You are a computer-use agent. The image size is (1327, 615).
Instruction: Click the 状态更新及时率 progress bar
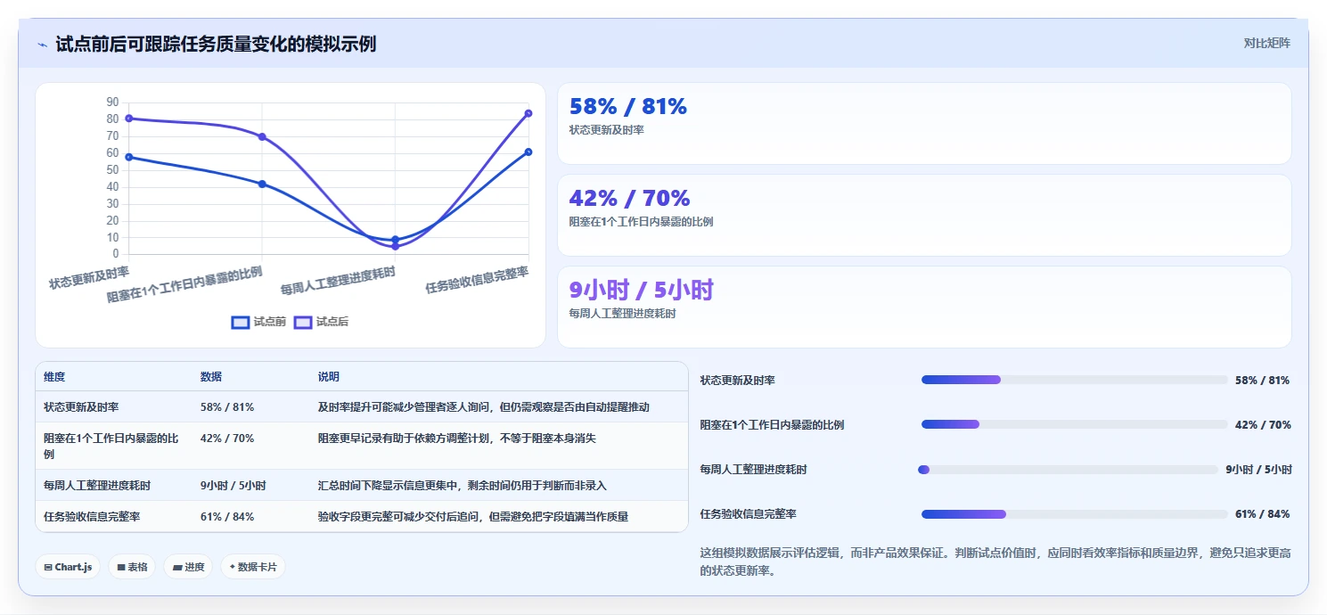[x=1075, y=380]
